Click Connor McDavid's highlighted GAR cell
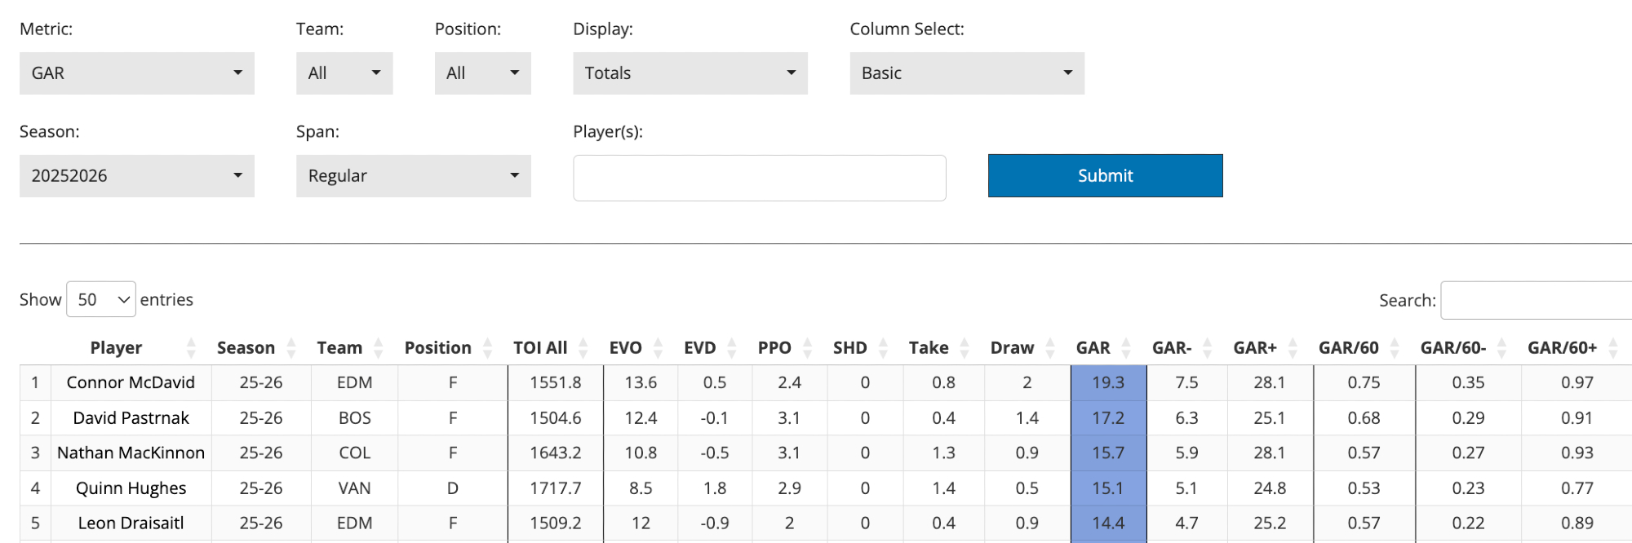 [1108, 382]
